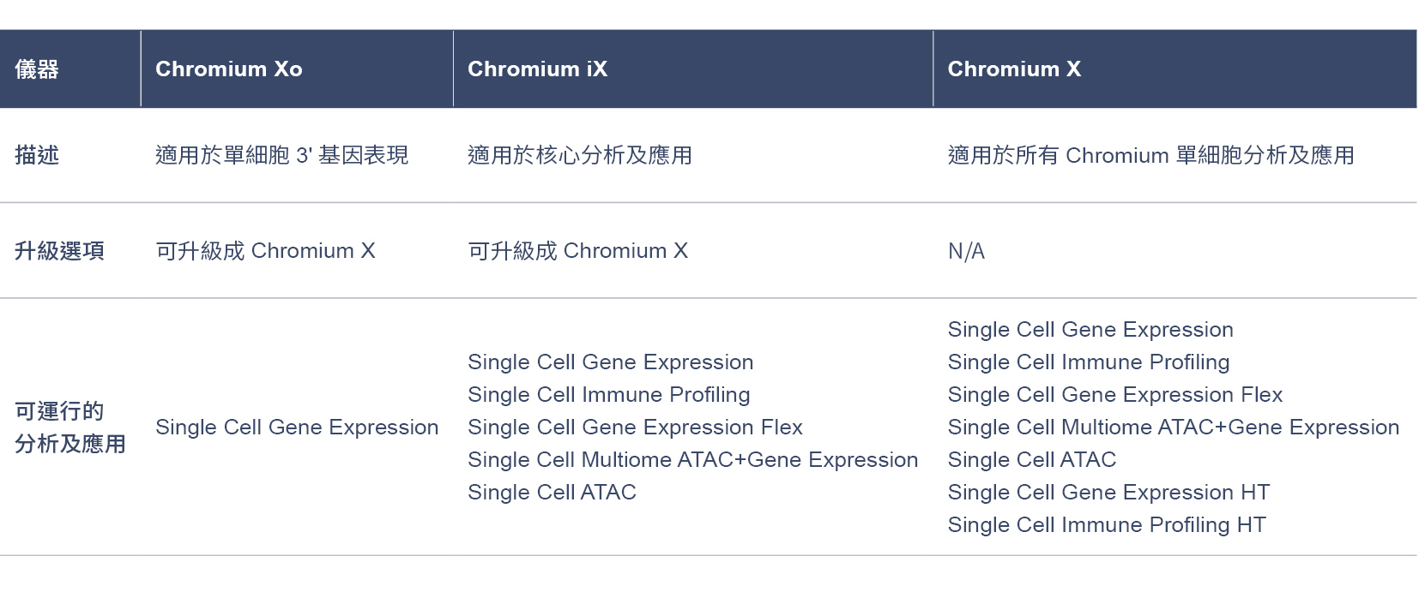The height and width of the screenshot is (592, 1419).
Task: Click 可升級成 Chromium X under Chromium iX
Action: click(x=577, y=251)
